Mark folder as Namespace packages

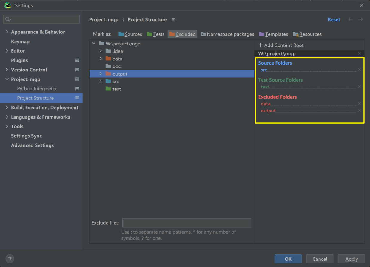click(227, 34)
